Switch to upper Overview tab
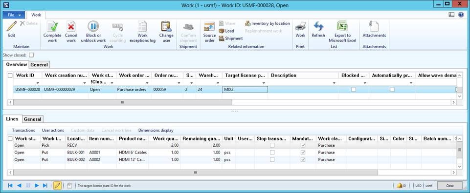Image resolution: width=470 pixels, height=193 pixels. [17, 64]
